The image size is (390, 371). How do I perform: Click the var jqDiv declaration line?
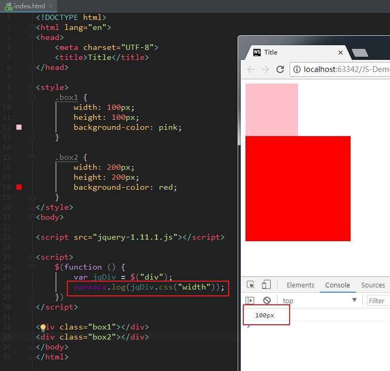pos(123,277)
